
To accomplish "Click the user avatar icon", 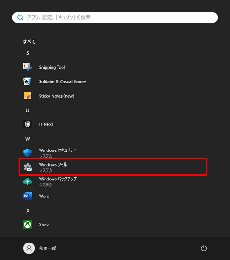I will (29, 248).
